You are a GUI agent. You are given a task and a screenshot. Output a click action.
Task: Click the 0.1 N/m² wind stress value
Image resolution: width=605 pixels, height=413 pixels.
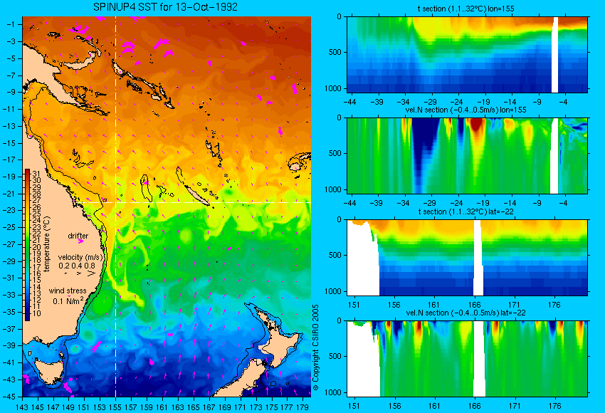(68, 300)
